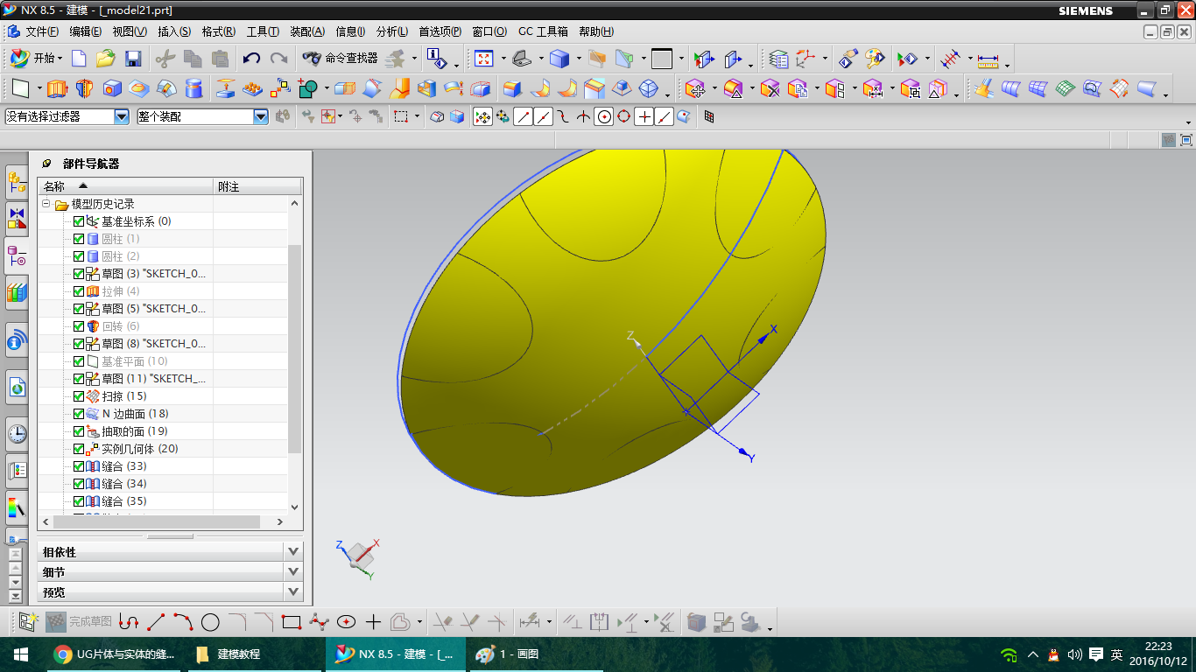Viewport: 1196px width, 672px height.
Task: Click the Open folder icon
Action: [x=106, y=59]
